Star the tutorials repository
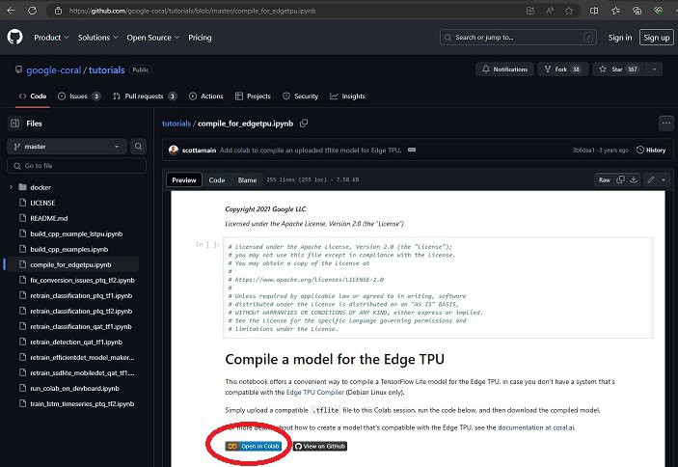This screenshot has width=678, height=467. click(620, 69)
